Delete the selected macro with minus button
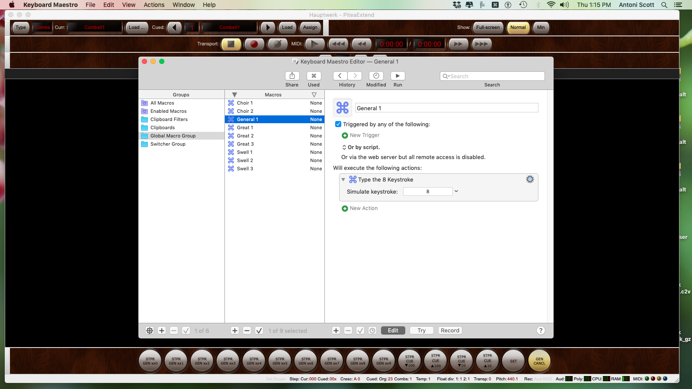The width and height of the screenshot is (692, 389). (x=247, y=331)
